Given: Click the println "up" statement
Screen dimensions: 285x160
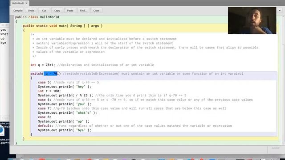Looking at the screenshot, I should pos(64,121).
